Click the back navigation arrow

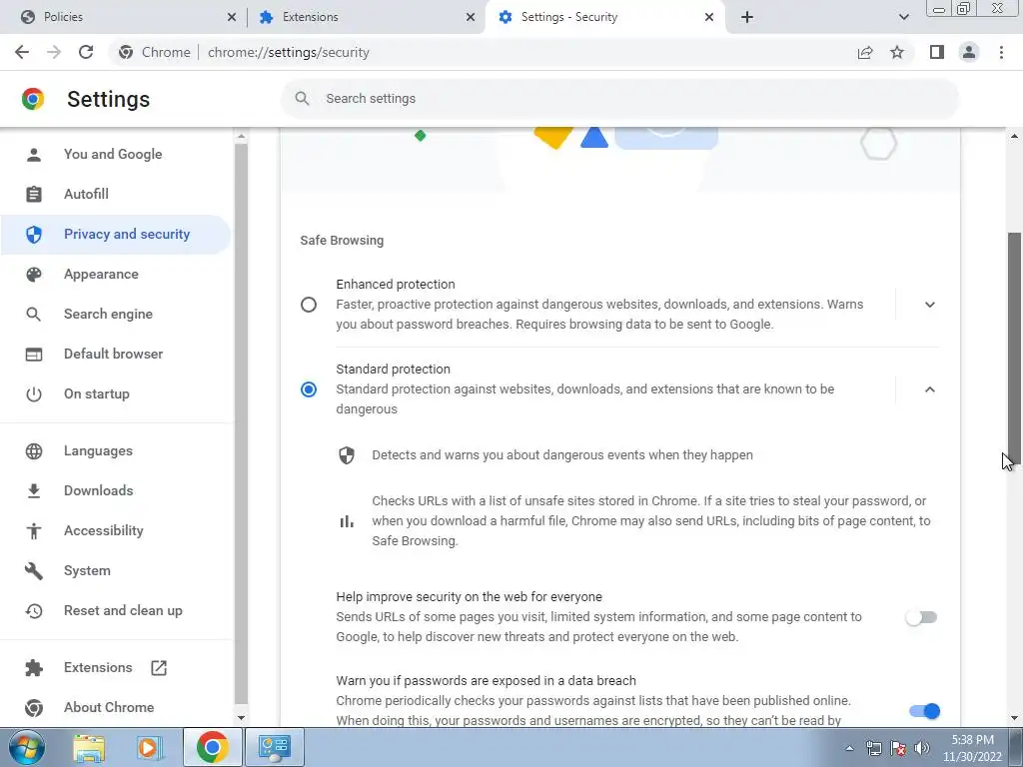(x=22, y=52)
